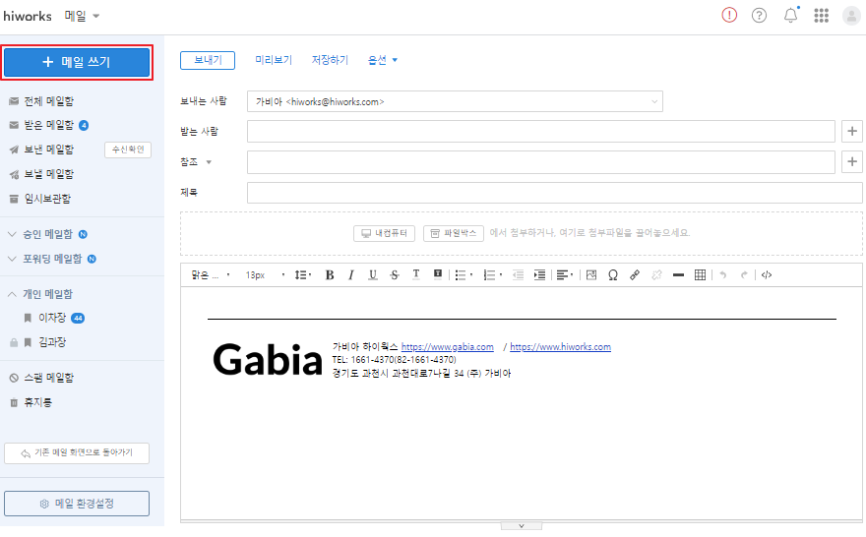
Task: Insert special character with Omega icon
Action: point(612,275)
